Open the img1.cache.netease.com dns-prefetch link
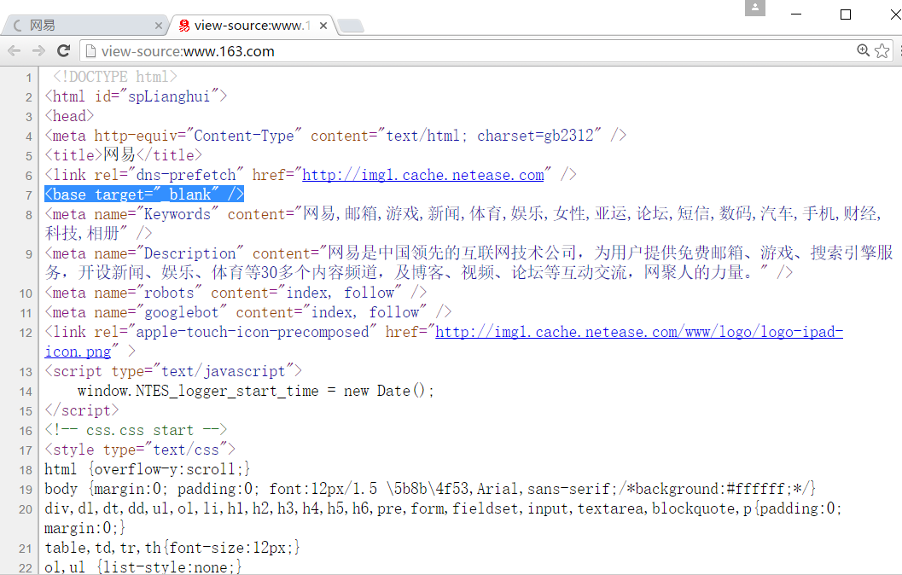The height and width of the screenshot is (575, 902). (422, 175)
